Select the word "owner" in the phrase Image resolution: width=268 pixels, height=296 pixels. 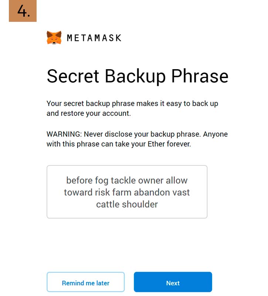151,181
